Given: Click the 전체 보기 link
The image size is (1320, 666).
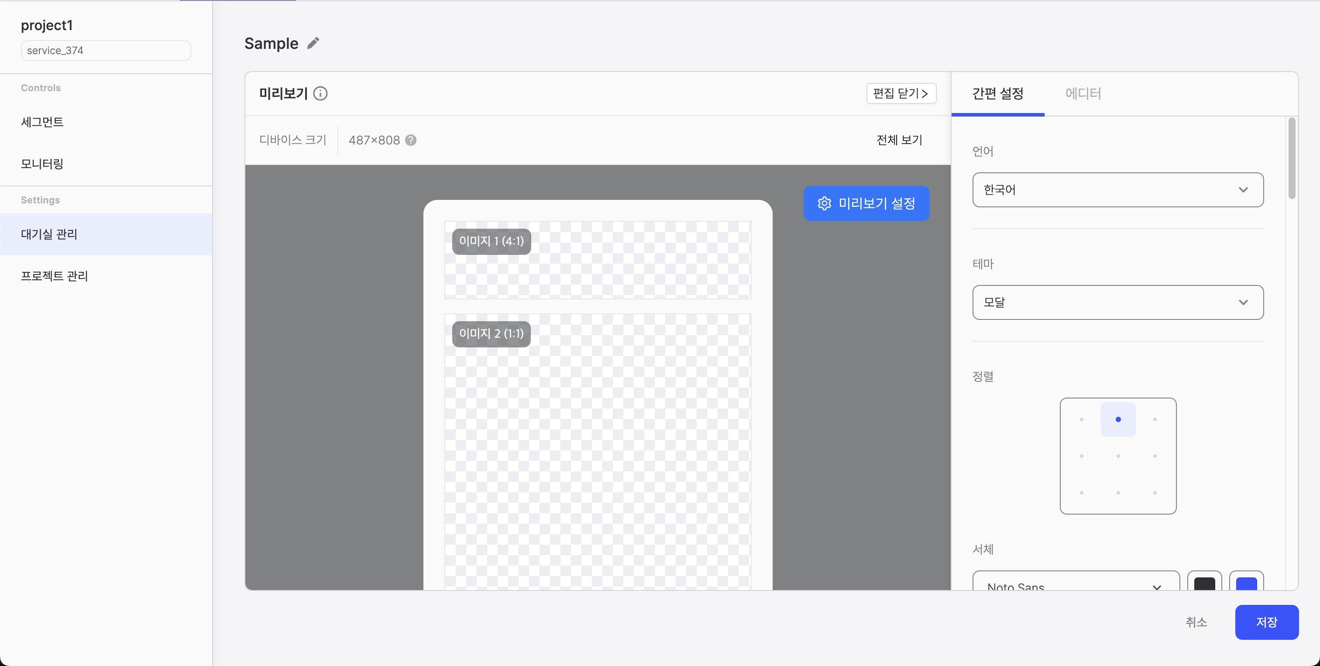Looking at the screenshot, I should [899, 140].
